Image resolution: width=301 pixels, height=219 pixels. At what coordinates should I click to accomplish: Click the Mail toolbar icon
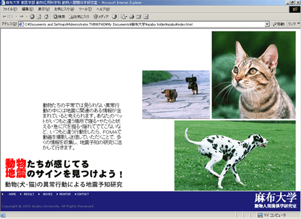(x=123, y=17)
